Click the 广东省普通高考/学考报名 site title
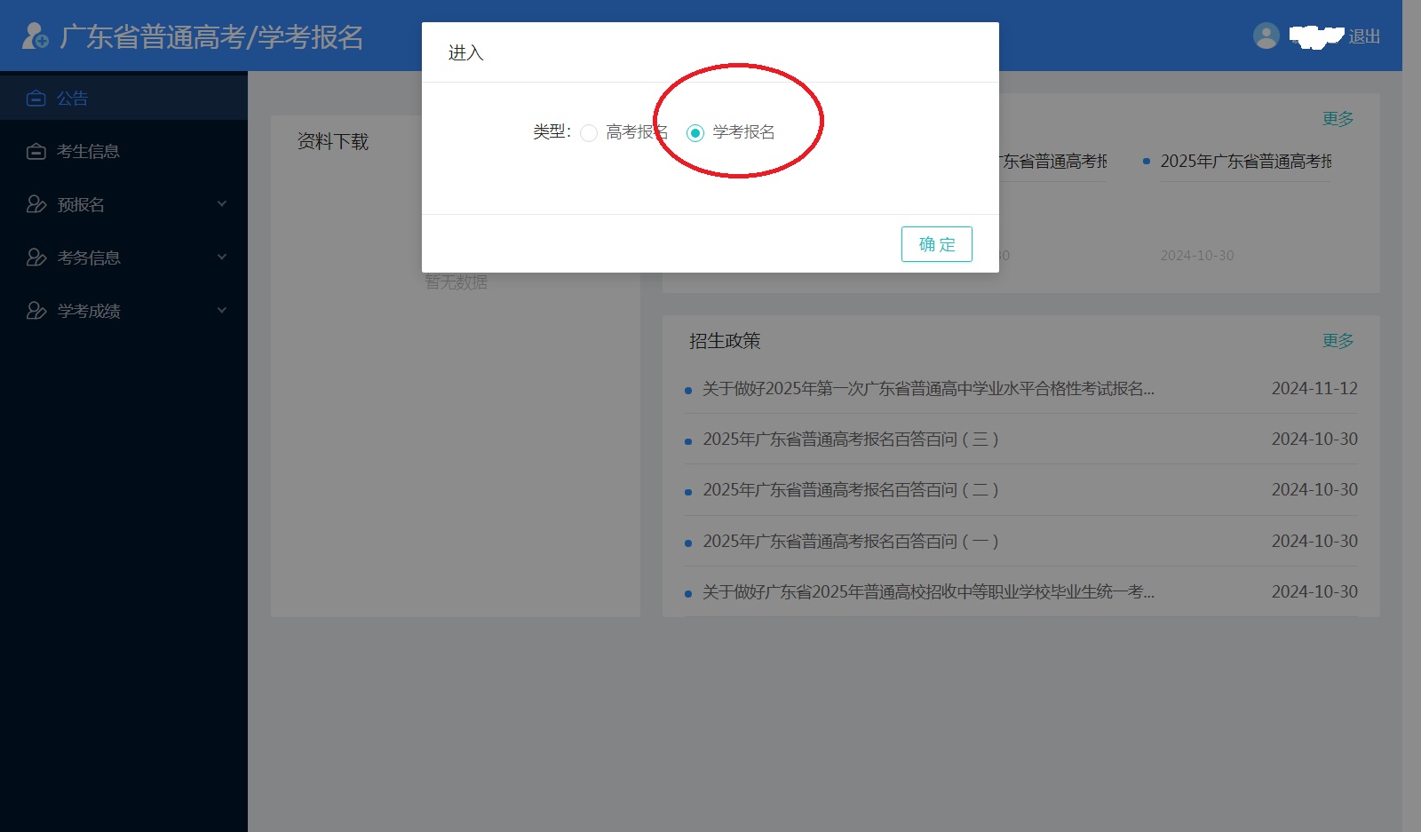This screenshot has height=832, width=1421. click(x=211, y=37)
